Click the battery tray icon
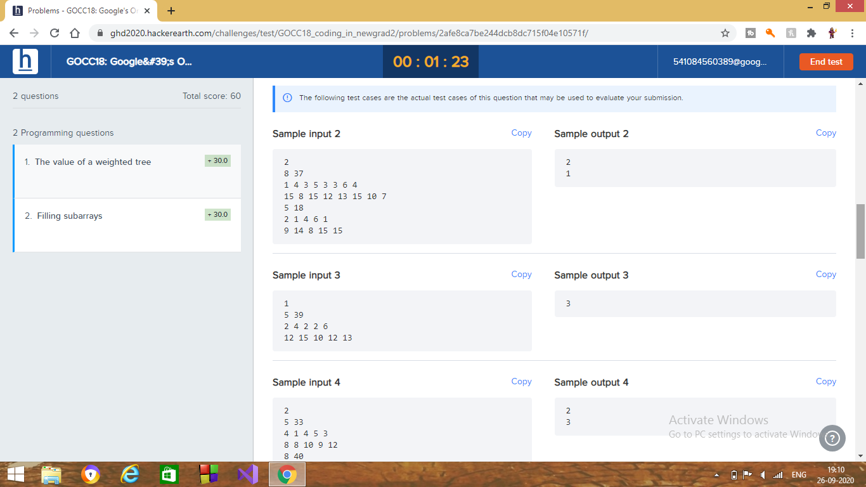This screenshot has height=487, width=866. (x=734, y=475)
